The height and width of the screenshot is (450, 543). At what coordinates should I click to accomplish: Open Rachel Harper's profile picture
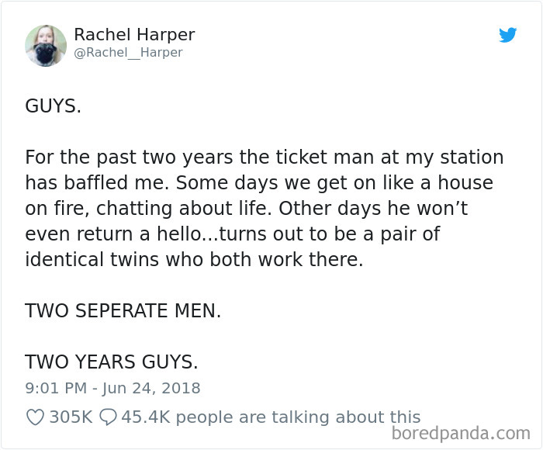[x=46, y=46]
